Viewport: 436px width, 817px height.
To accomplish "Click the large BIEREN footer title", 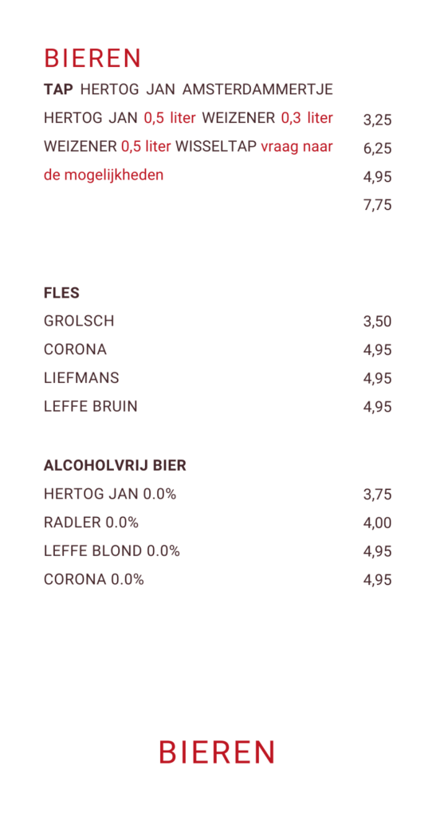I will (217, 752).
